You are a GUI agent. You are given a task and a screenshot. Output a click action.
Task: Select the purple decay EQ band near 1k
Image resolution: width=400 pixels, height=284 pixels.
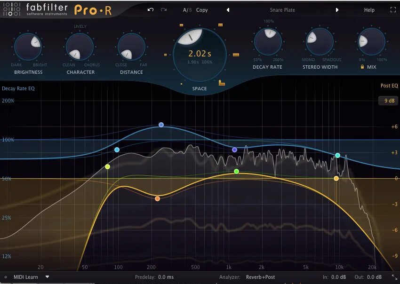234,150
